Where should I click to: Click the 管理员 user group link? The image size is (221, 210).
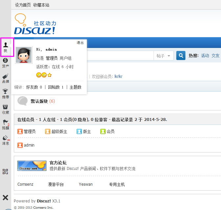click(52, 58)
